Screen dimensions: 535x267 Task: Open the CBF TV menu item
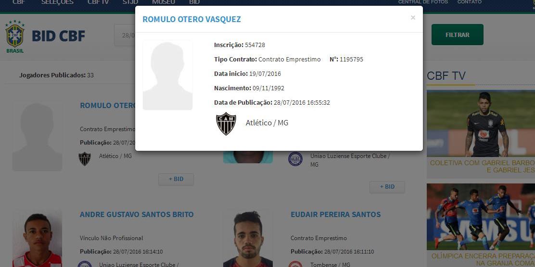98,2
